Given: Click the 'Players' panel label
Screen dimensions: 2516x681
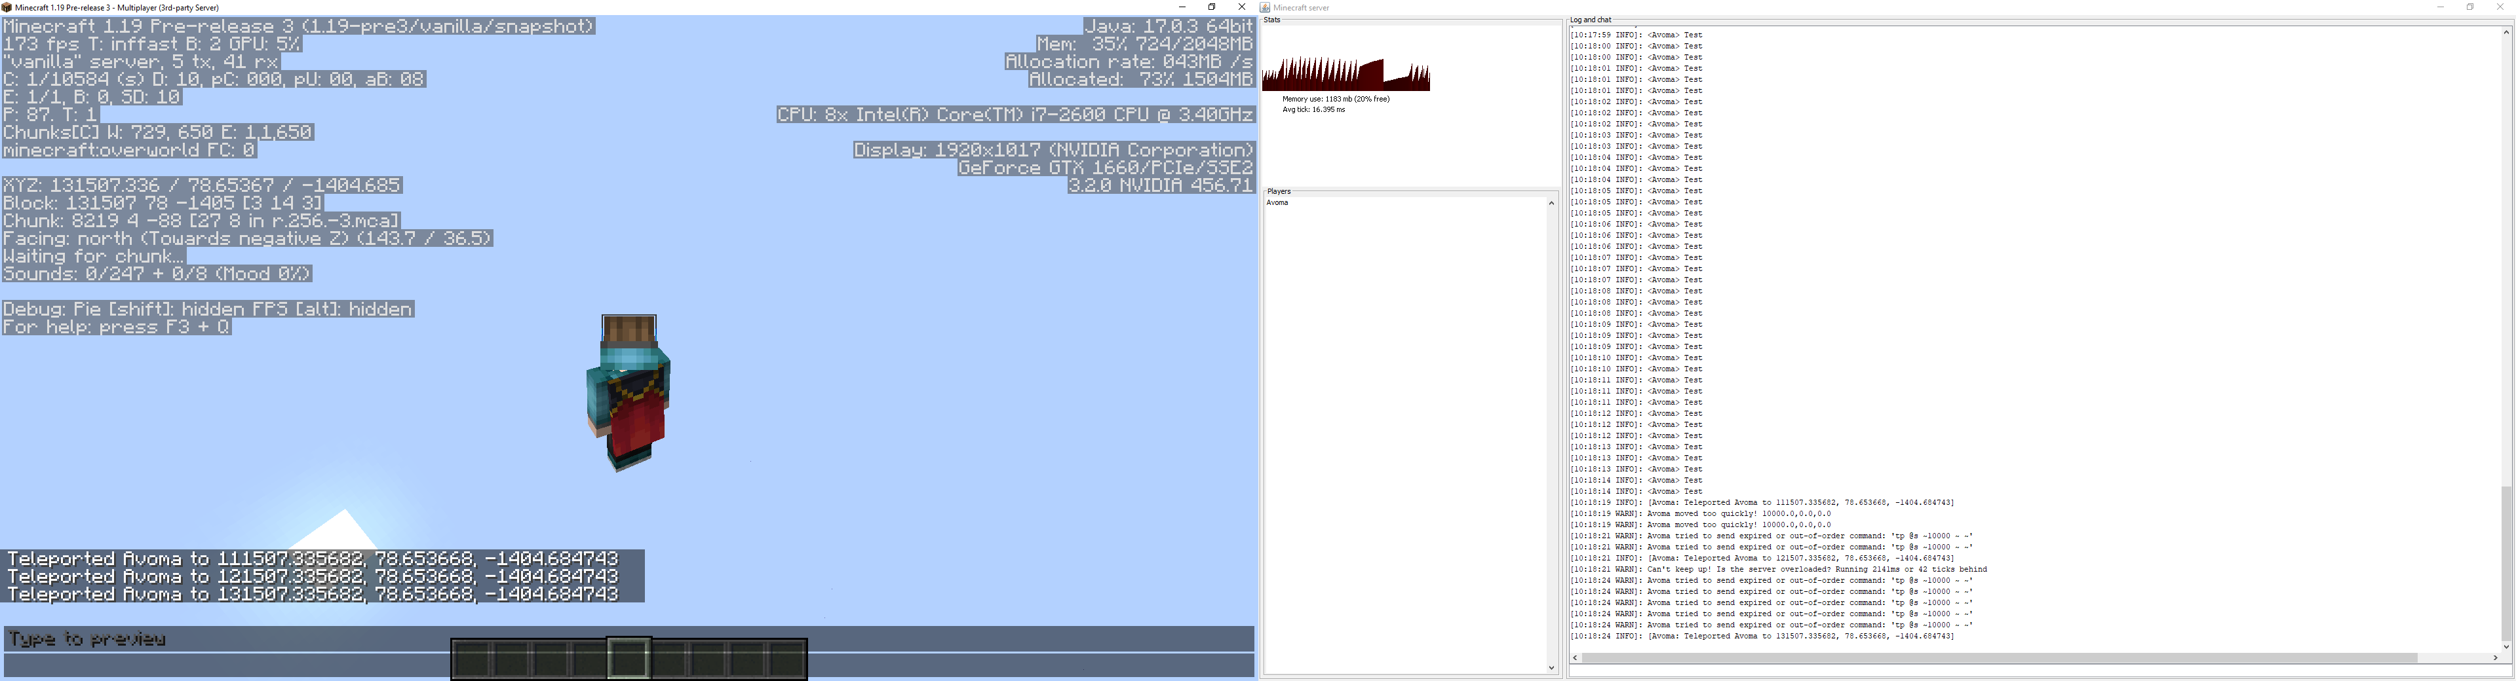Looking at the screenshot, I should [x=1279, y=191].
